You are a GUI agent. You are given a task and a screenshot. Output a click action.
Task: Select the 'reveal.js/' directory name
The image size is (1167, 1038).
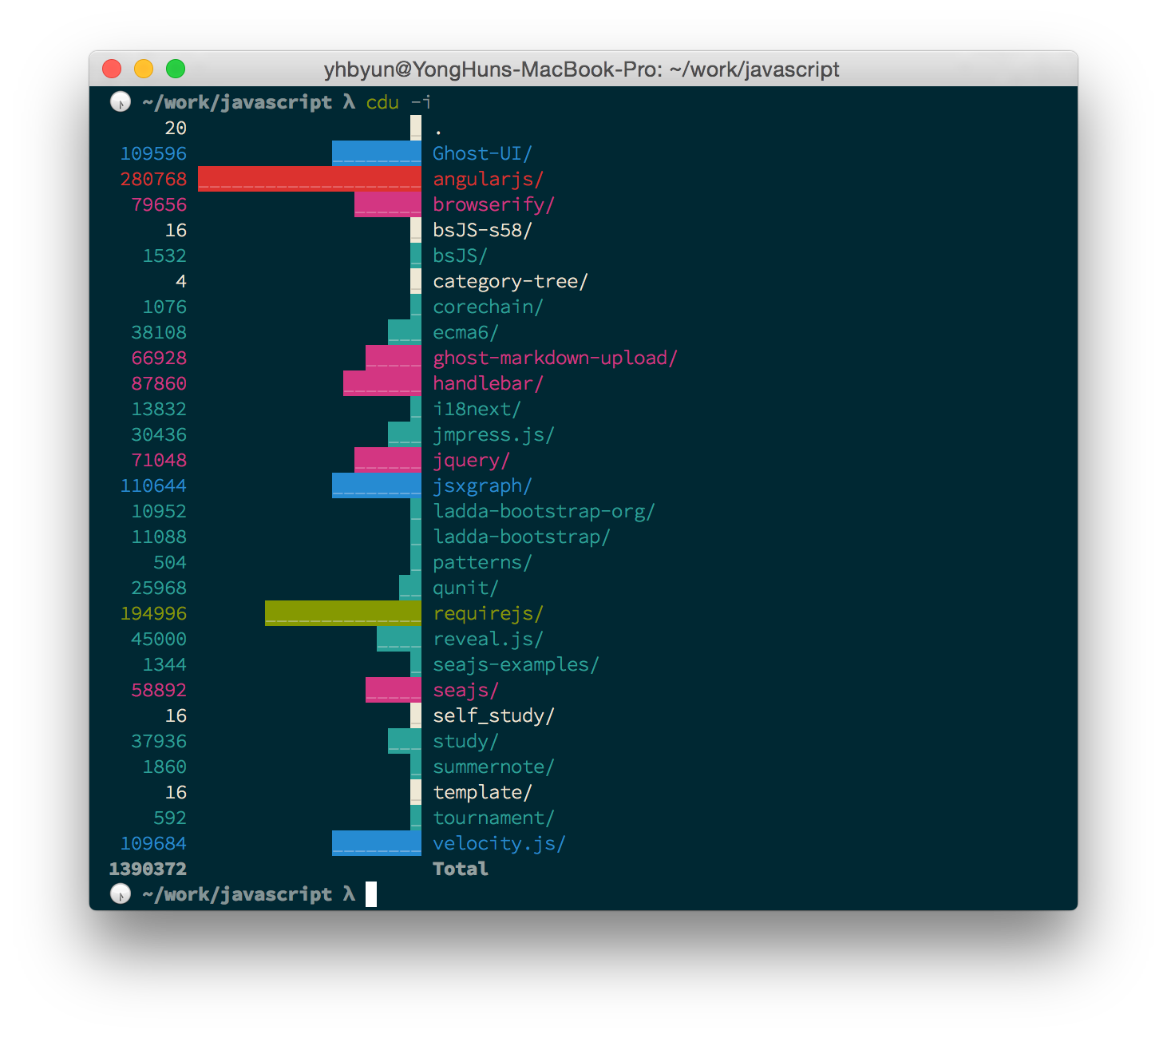[x=488, y=639]
